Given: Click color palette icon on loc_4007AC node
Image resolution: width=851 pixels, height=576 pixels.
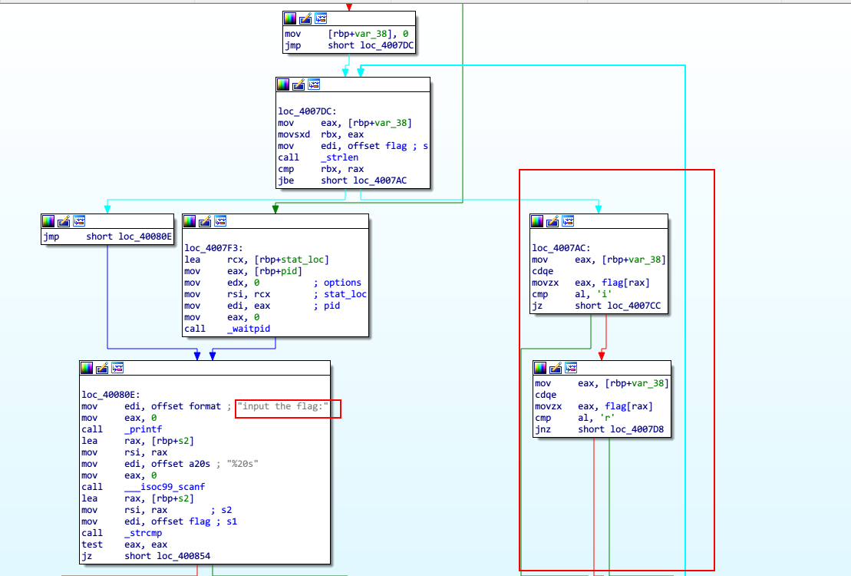Looking at the screenshot, I should point(537,221).
